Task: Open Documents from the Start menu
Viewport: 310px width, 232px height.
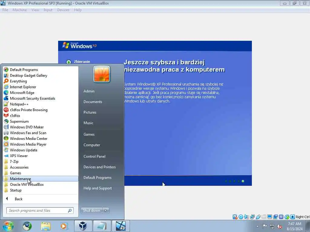Action: (x=101, y=101)
